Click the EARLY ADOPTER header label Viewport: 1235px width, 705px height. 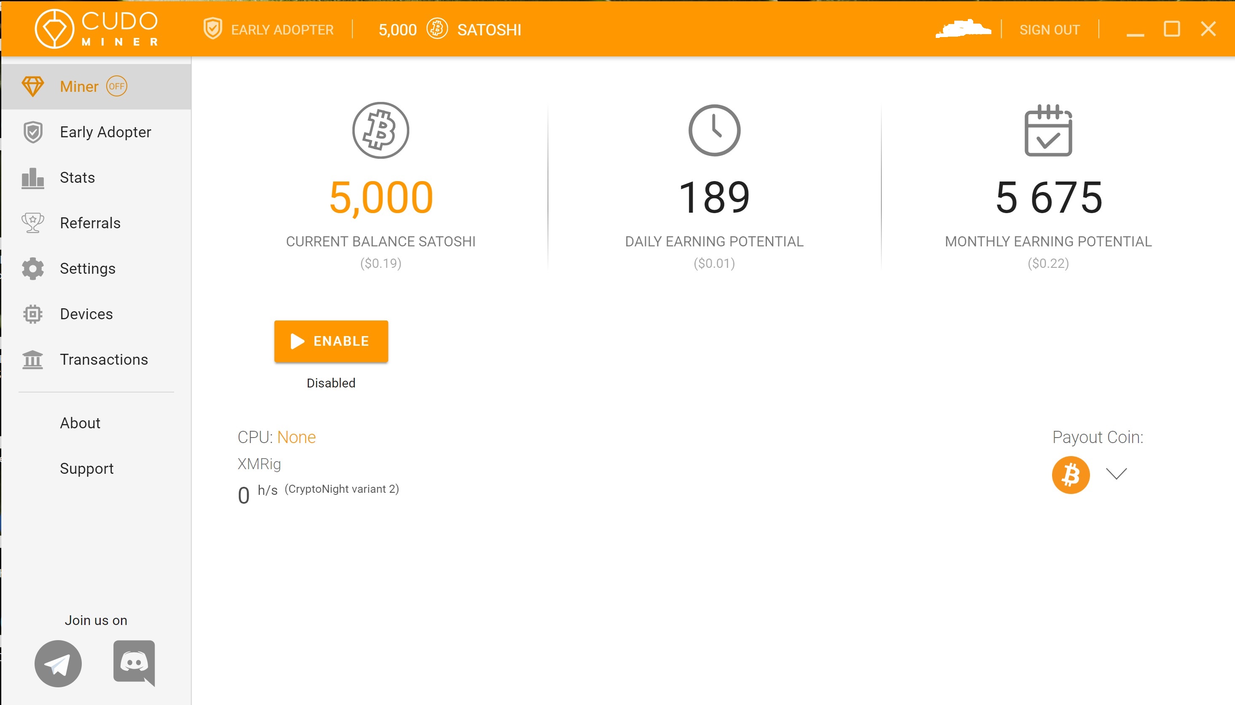(x=282, y=29)
